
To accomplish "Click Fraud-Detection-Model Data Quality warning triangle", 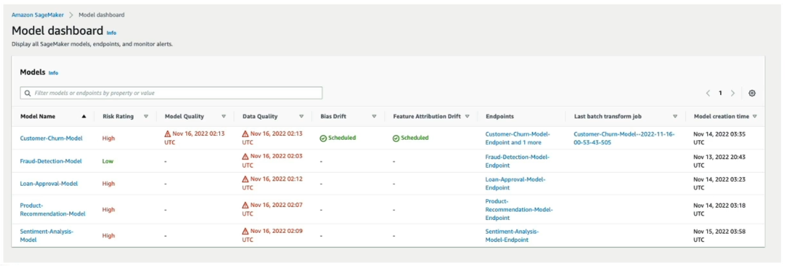I will click(x=246, y=157).
